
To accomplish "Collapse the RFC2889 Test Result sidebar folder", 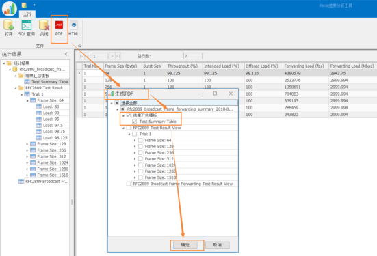I will click(x=16, y=88).
